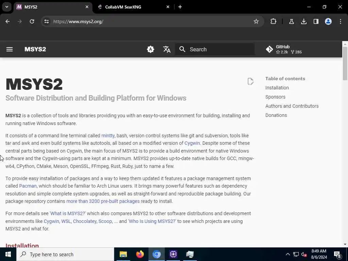This screenshot has height=261, width=348.
Task: Open the network tray icon
Action: (x=296, y=254)
